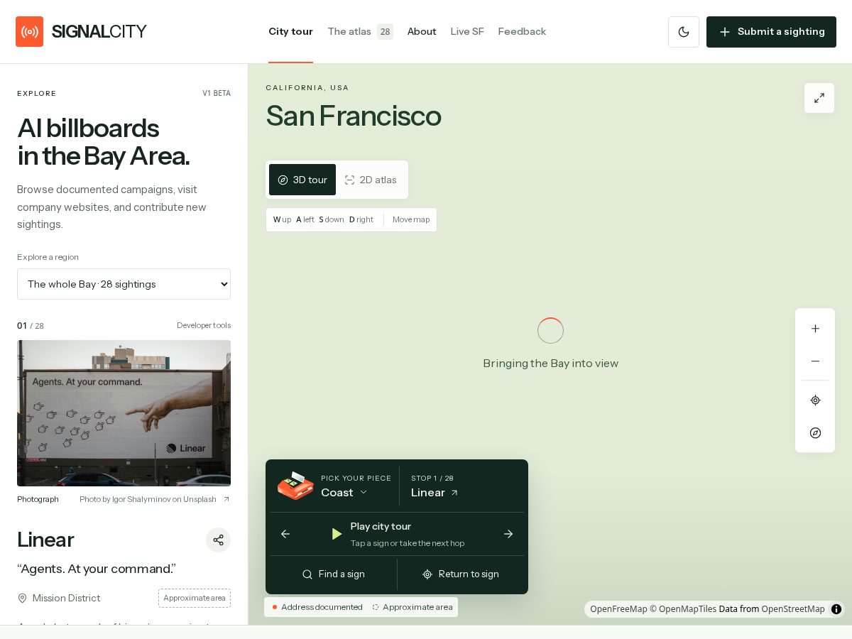This screenshot has width=852, height=639.
Task: Toggle dark mode with moon icon
Action: tap(684, 32)
